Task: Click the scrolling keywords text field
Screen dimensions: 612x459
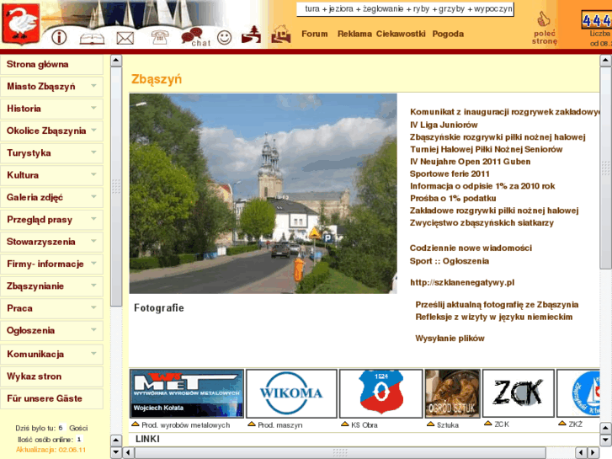Action: [x=405, y=9]
